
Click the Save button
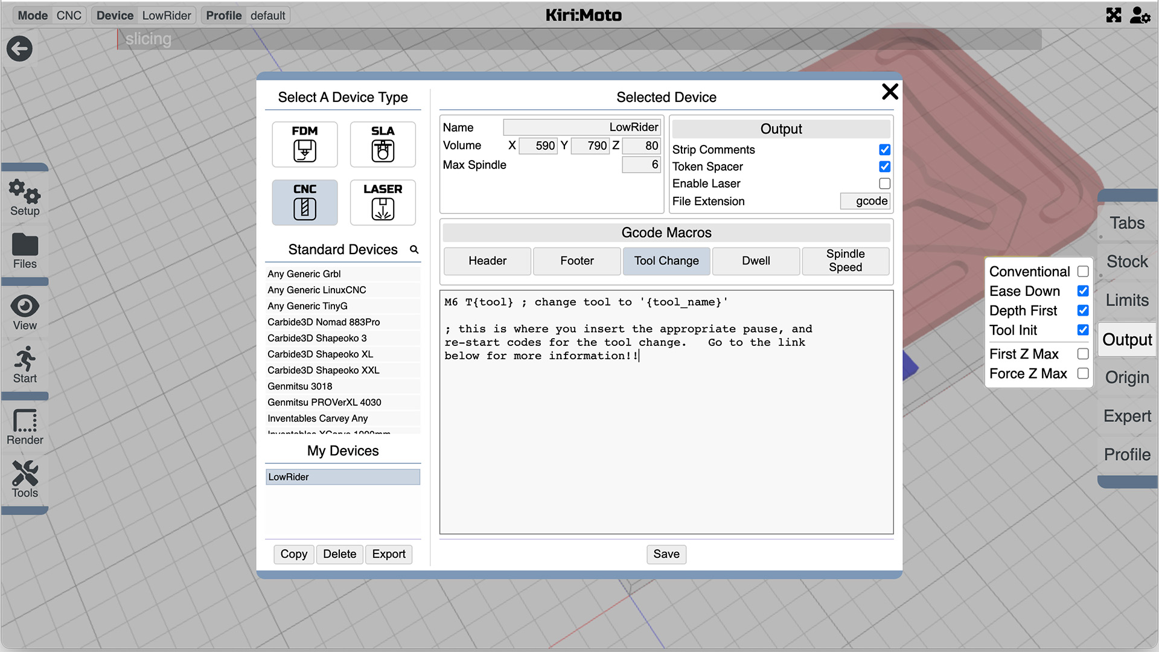pyautogui.click(x=666, y=554)
